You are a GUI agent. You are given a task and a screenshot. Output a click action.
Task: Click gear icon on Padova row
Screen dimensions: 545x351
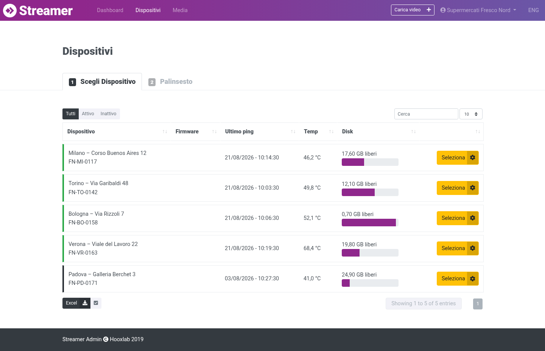pyautogui.click(x=473, y=278)
